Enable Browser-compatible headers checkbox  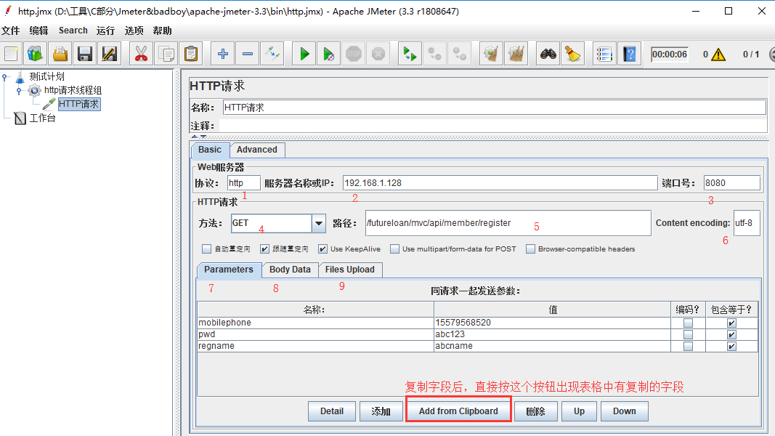[530, 249]
